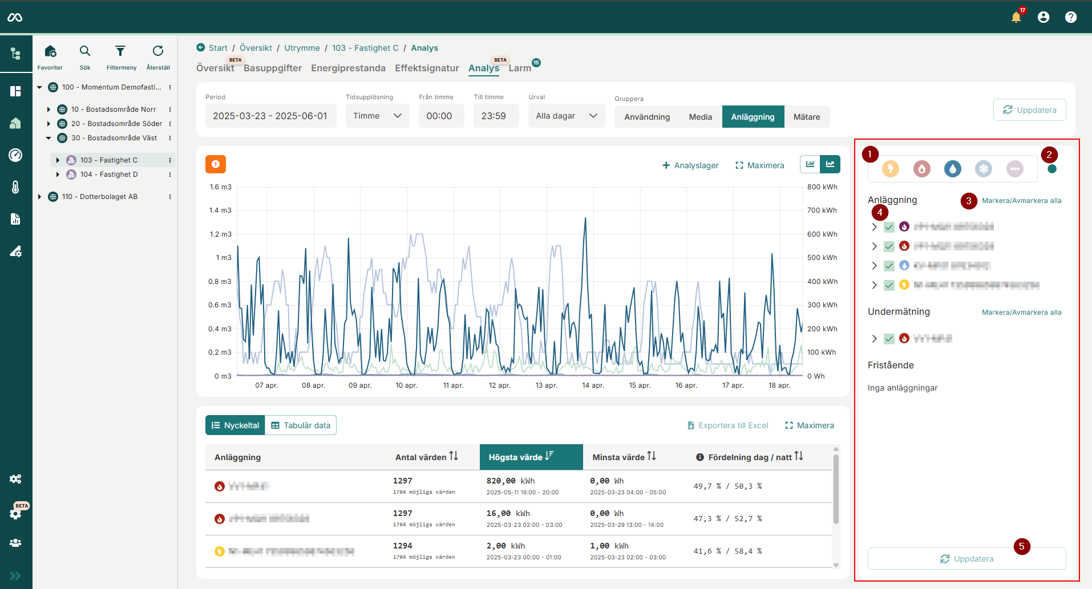Open the building sidebar icon

(15, 123)
